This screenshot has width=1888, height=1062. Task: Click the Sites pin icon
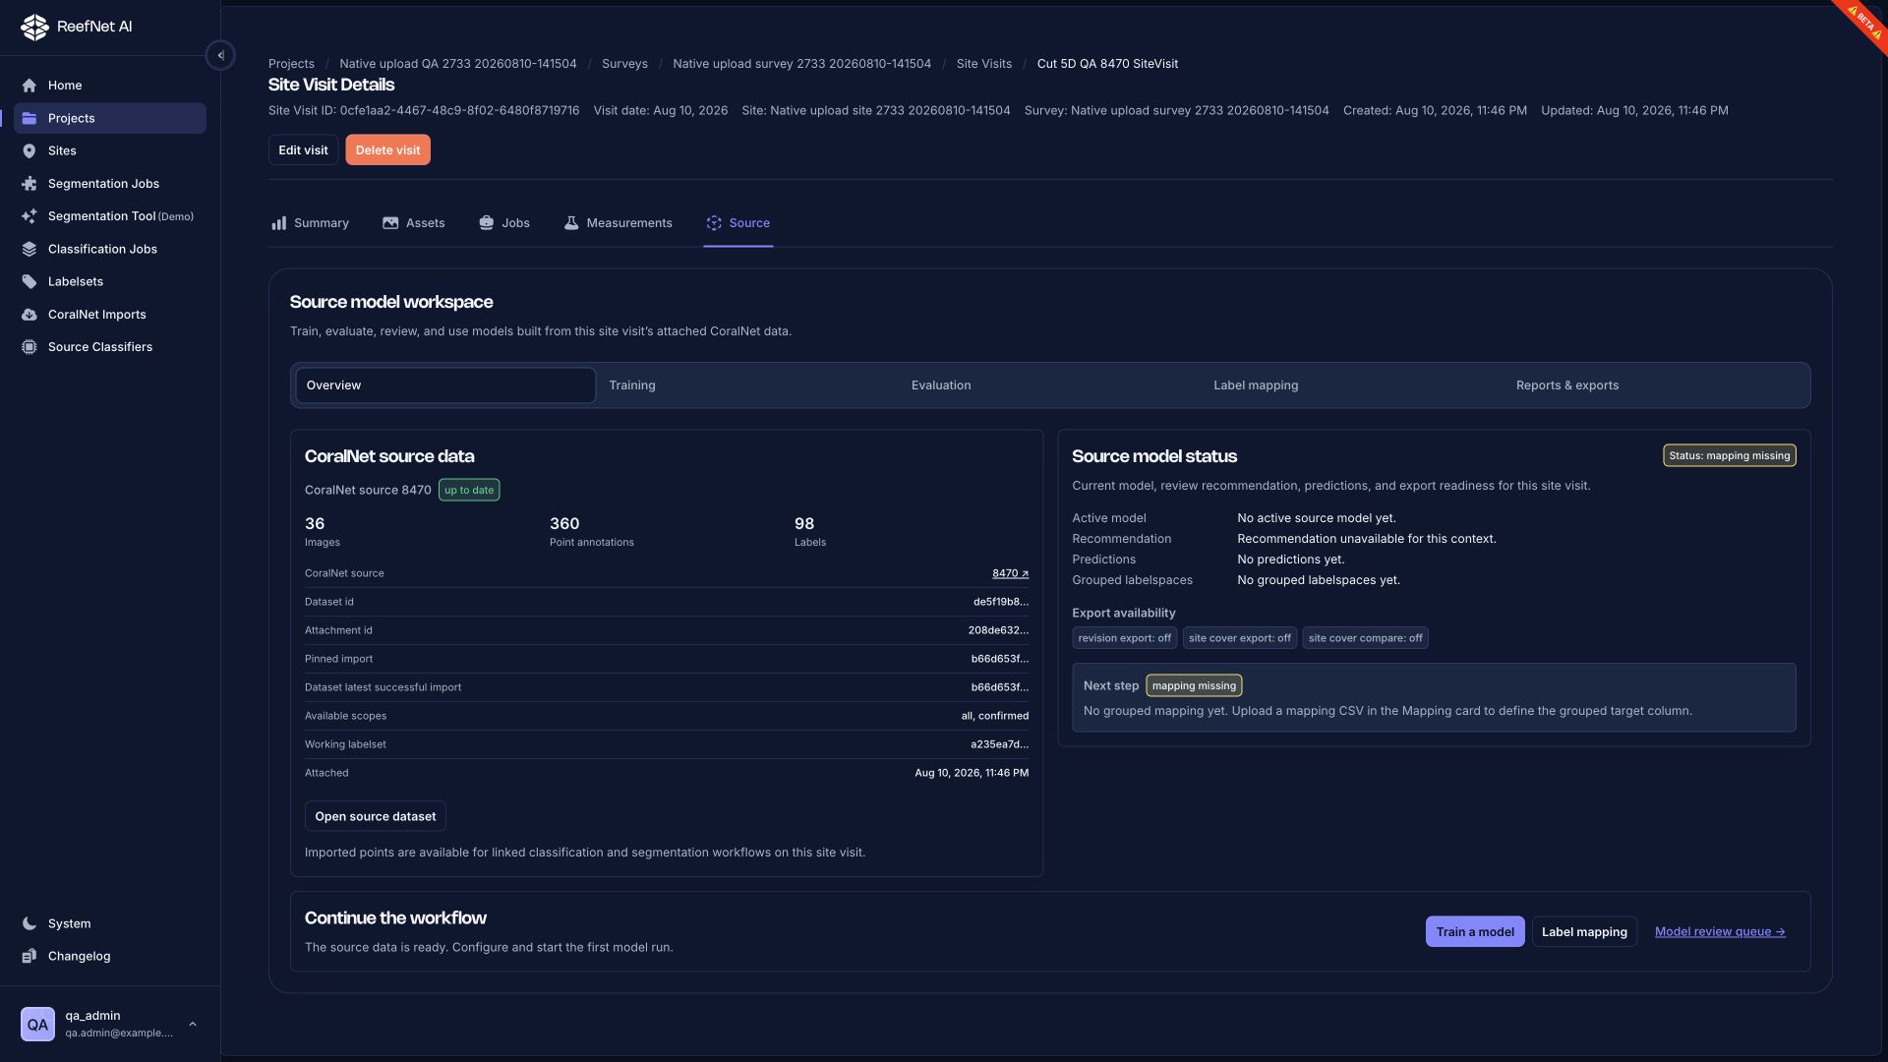29,150
